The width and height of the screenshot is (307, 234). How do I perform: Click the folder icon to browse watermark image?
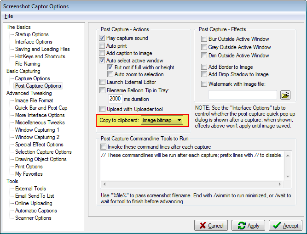click(285, 95)
